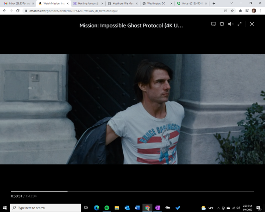The height and width of the screenshot is (212, 265).
Task: Open the subtitles and audio menu
Action: pos(214,24)
